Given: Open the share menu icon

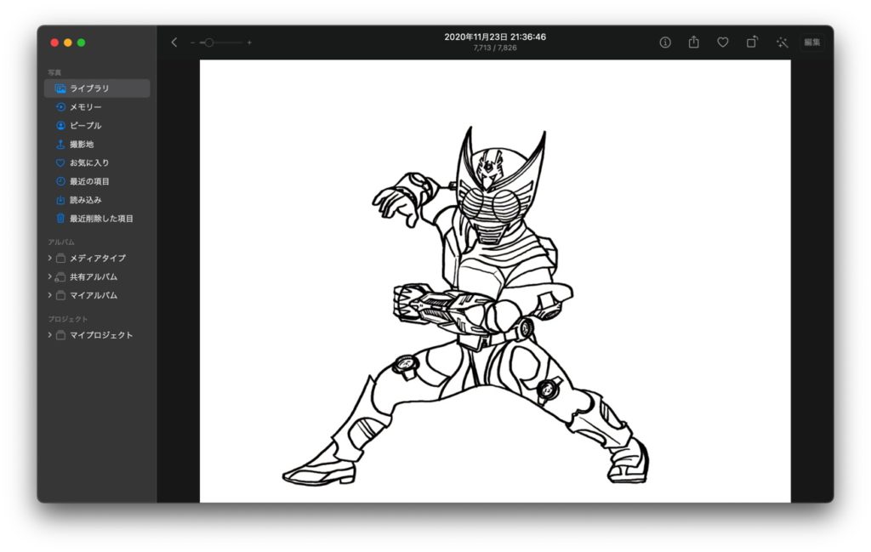Looking at the screenshot, I should pyautogui.click(x=694, y=42).
